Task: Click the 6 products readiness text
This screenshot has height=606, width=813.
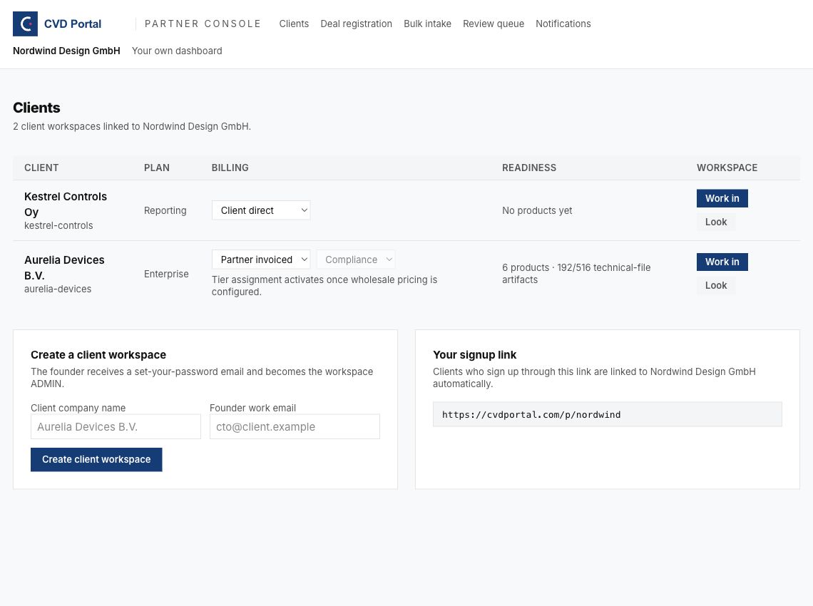Action: [576, 274]
